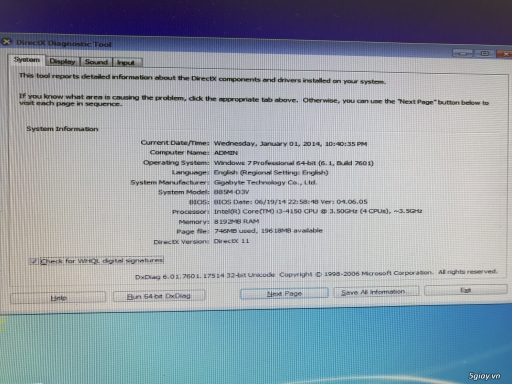Maximize the DirectX Diagnostic Tool window
The image size is (512, 384).
click(484, 53)
